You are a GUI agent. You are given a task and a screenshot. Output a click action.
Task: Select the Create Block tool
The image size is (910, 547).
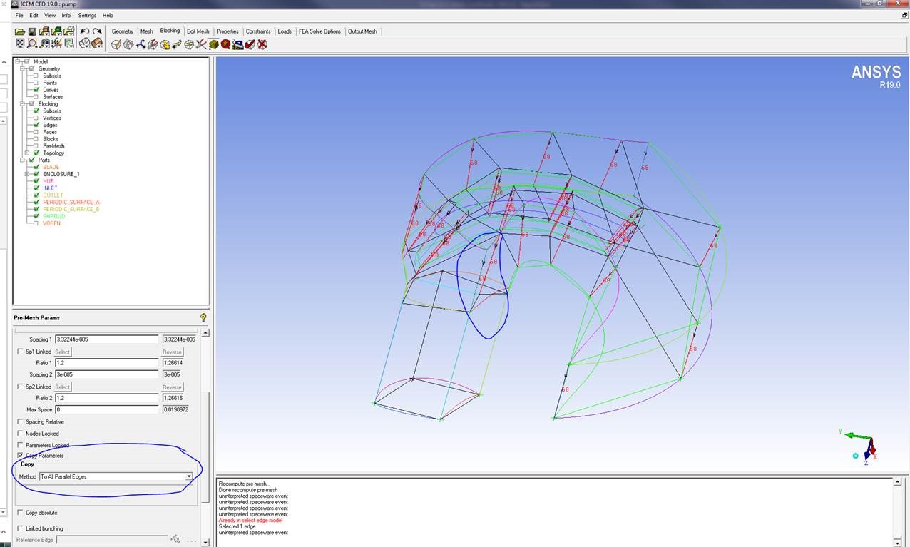[116, 44]
